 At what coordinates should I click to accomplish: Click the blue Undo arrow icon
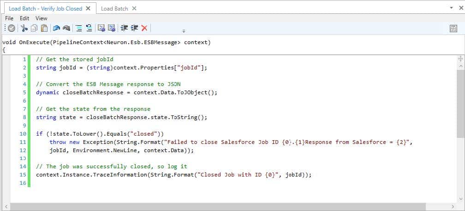(56, 28)
